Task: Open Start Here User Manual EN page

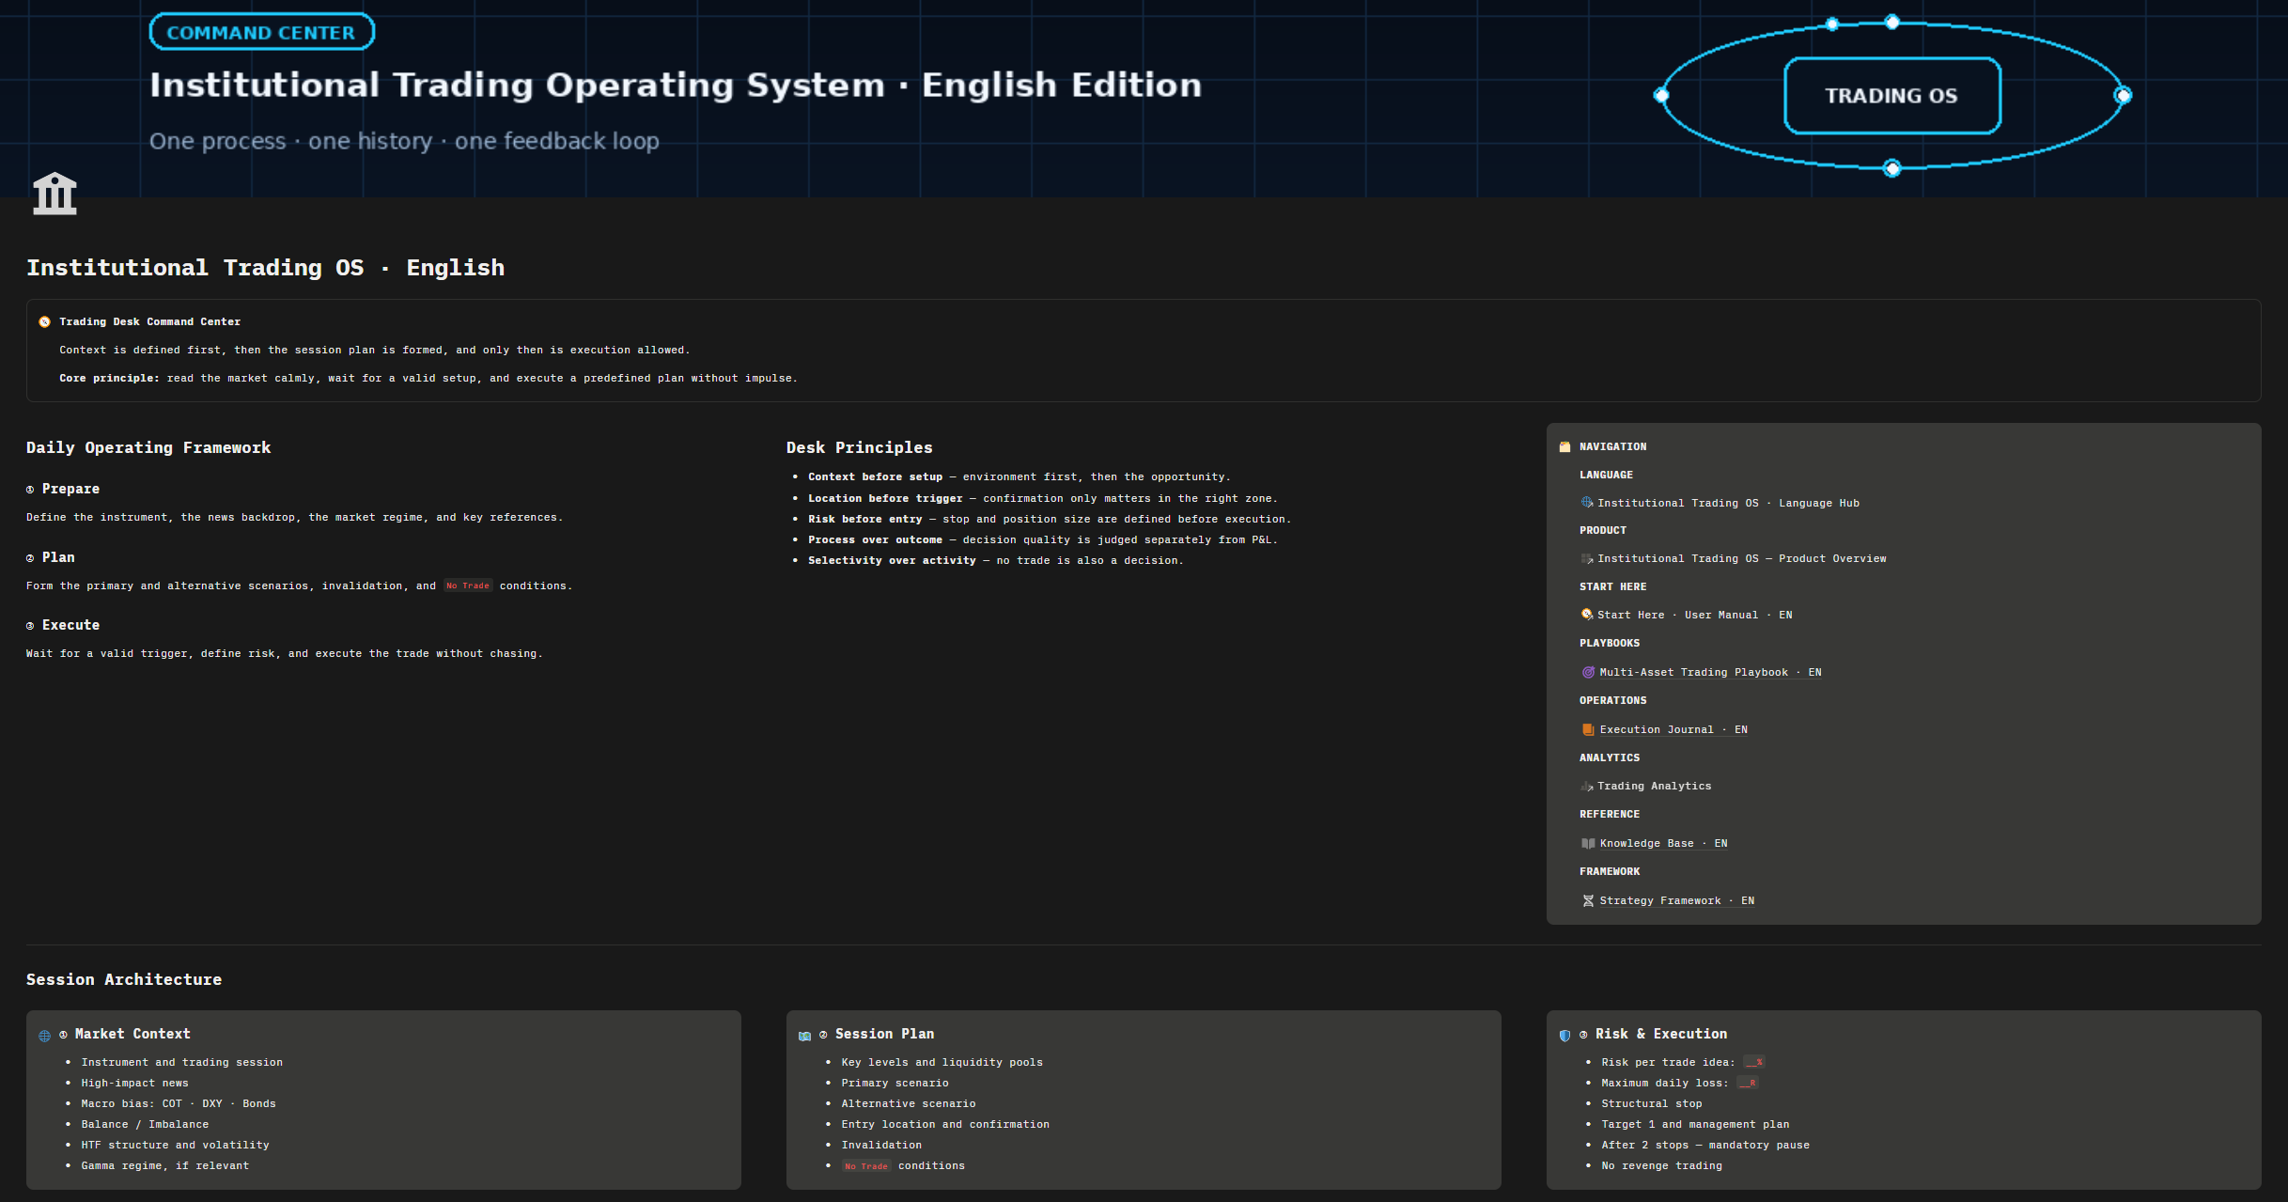Action: [1694, 615]
